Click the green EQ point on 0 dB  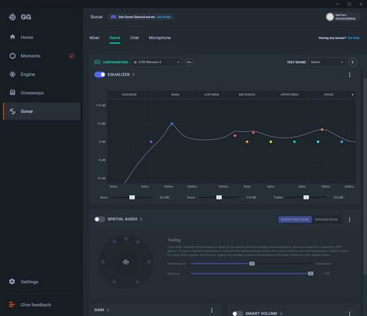pos(294,142)
